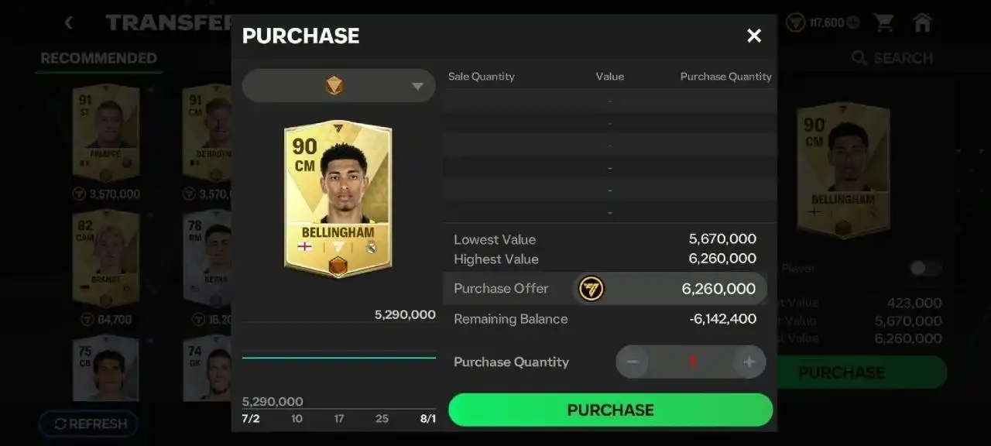Tap the coin balance 117,600 icon
The image size is (991, 446).
(796, 22)
